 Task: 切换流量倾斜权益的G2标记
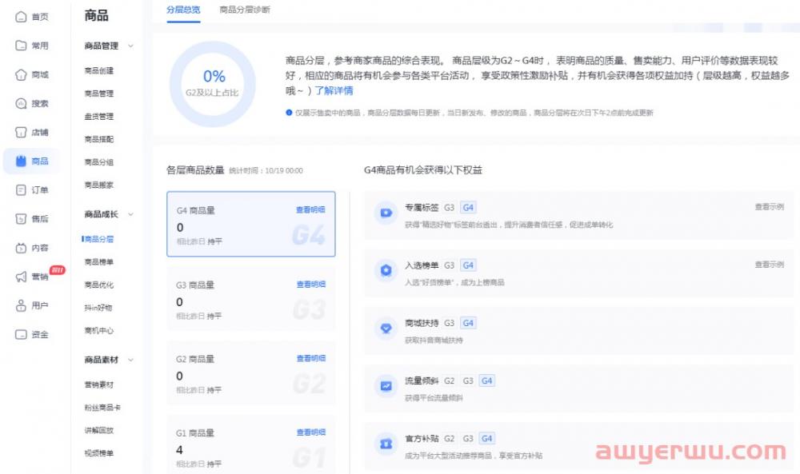point(450,380)
